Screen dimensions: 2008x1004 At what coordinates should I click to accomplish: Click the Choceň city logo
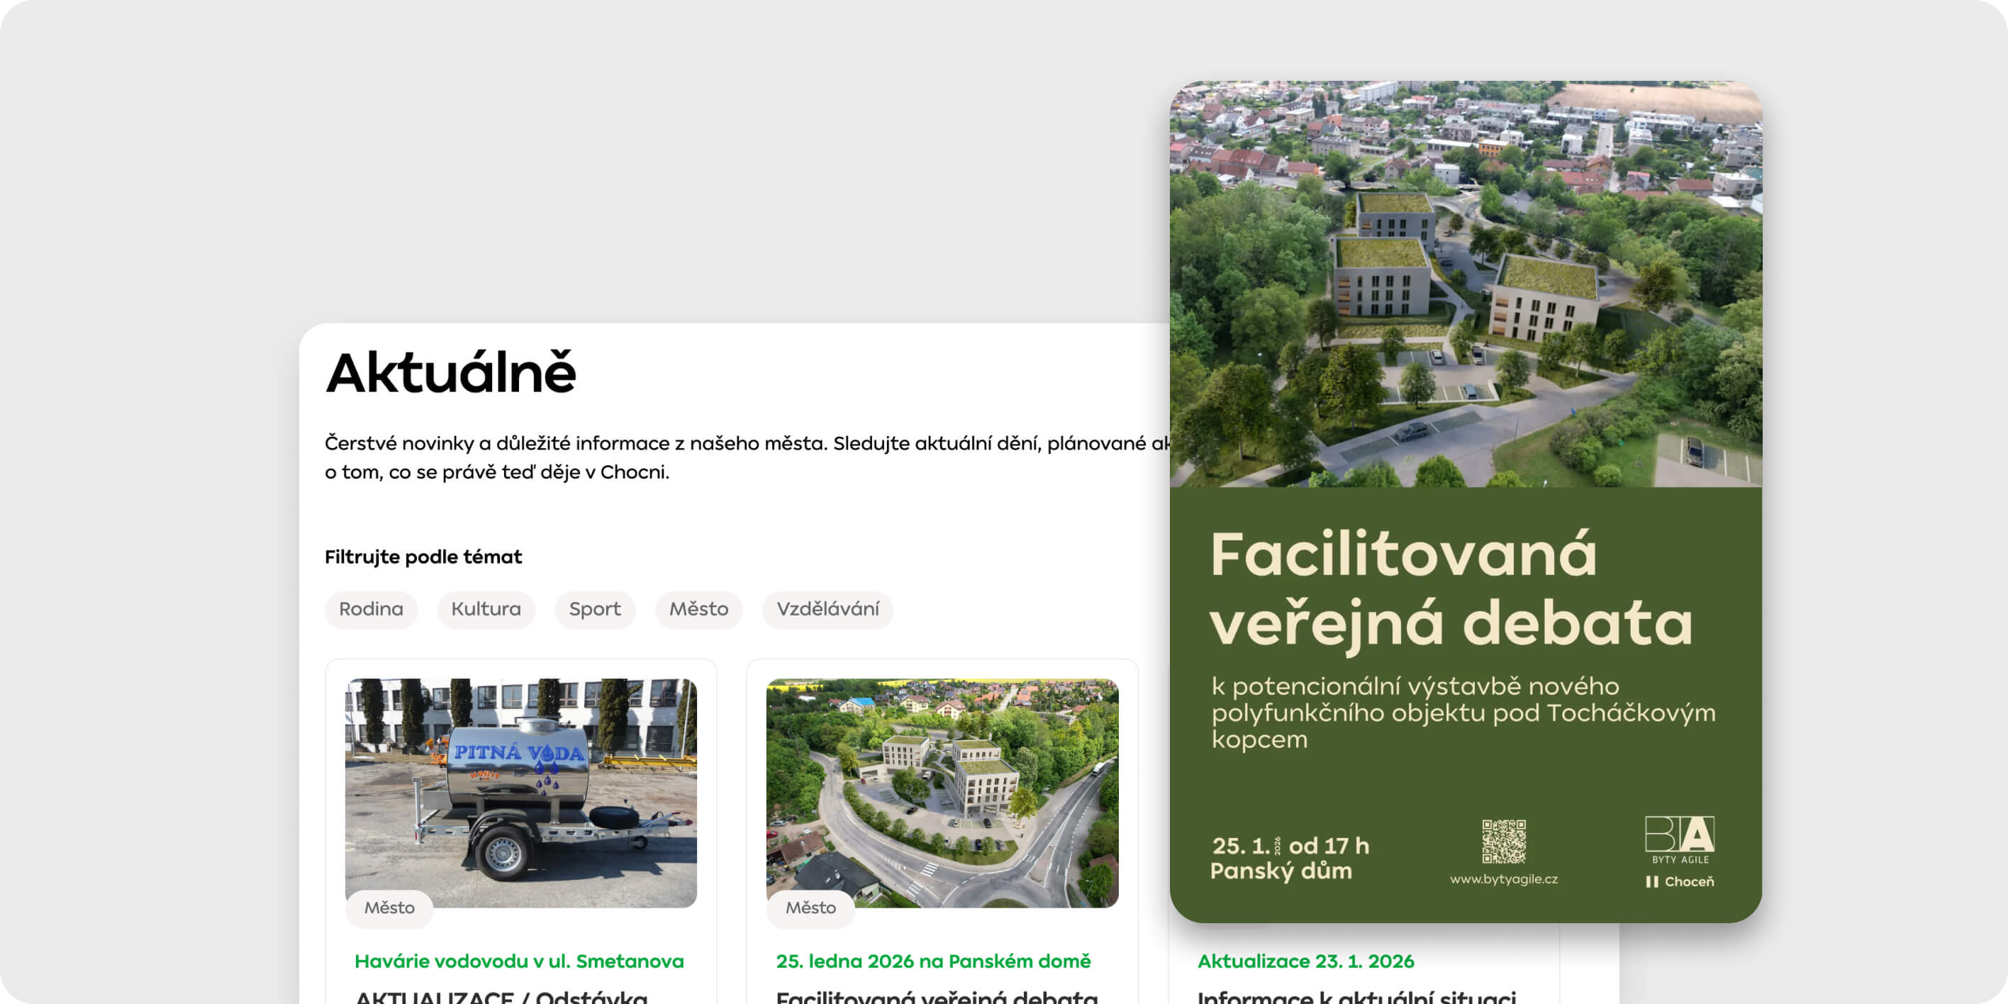(x=1680, y=881)
